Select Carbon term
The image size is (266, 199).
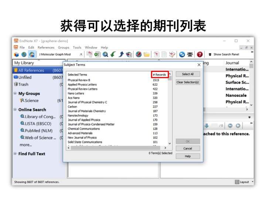point(72,107)
